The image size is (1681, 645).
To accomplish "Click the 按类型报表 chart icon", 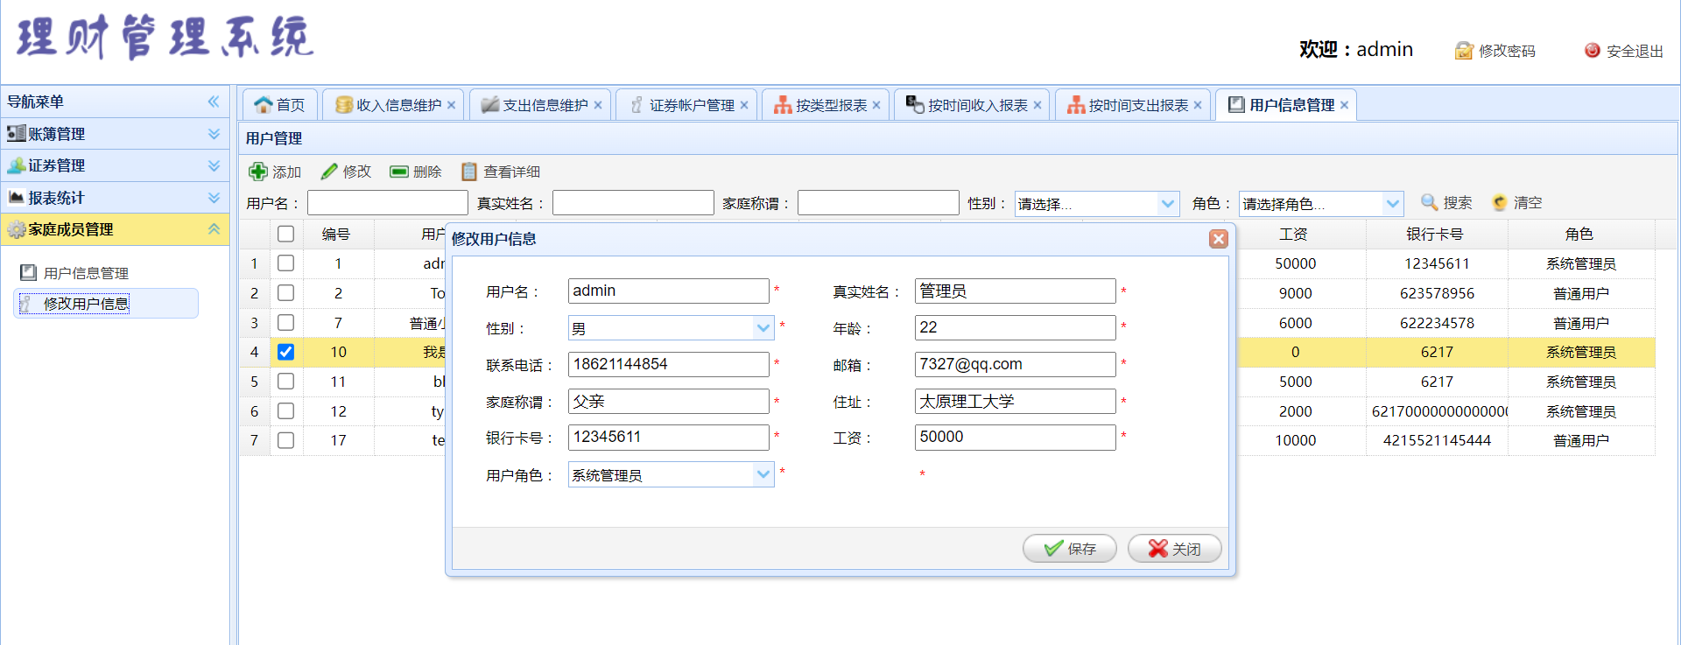I will point(783,105).
